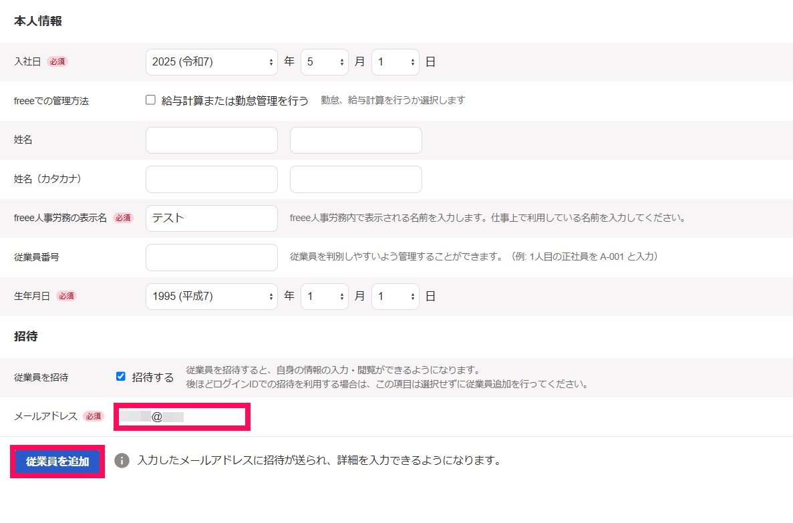Click the 招待 section heading
The image size is (793, 523).
26,337
